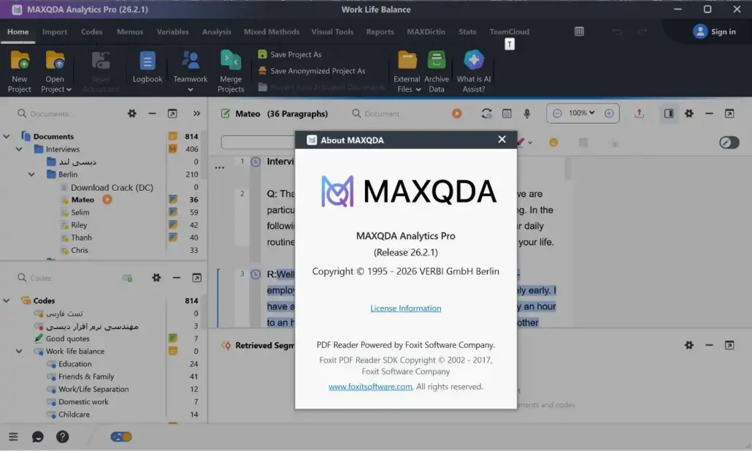This screenshot has height=451, width=752.
Task: Select the Riley document
Action: (x=79, y=225)
